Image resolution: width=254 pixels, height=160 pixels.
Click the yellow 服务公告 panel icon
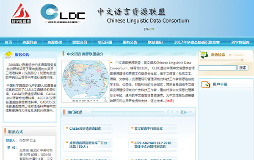click(9, 54)
